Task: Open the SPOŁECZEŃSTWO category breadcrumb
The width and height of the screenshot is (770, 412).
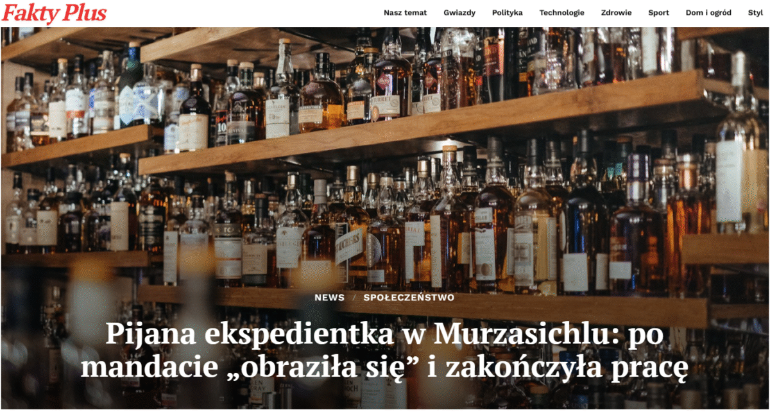Action: (409, 298)
